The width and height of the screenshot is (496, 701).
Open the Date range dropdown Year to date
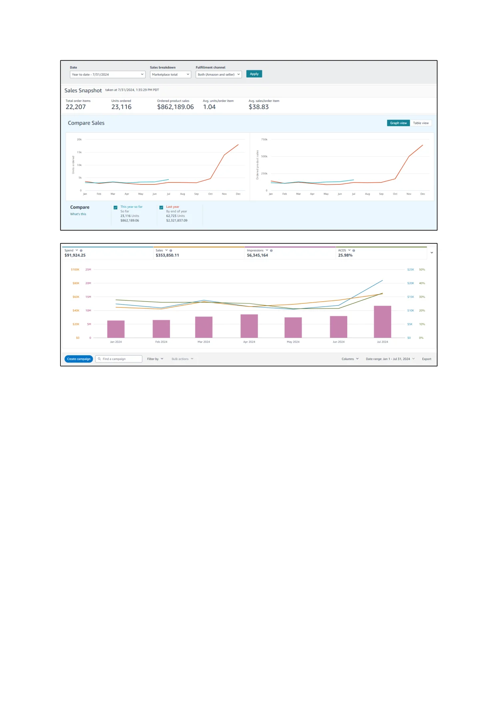click(108, 74)
